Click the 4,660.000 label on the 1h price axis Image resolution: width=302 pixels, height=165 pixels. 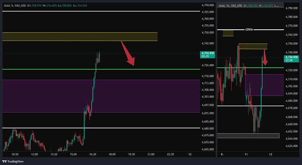point(292,124)
